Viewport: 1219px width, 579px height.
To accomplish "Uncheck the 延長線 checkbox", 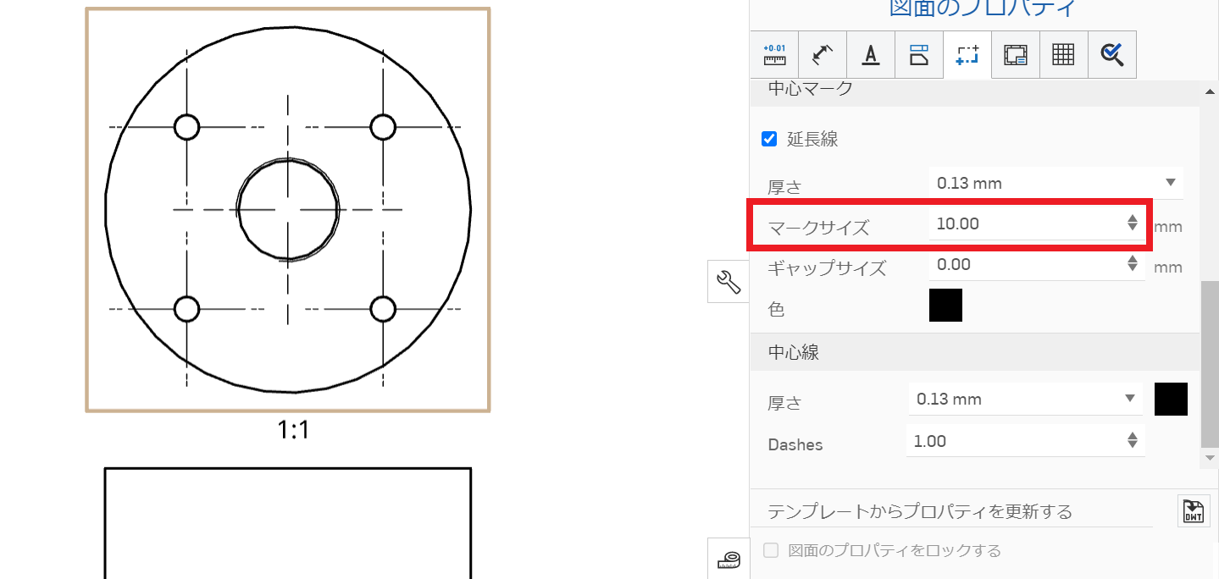I will click(x=769, y=139).
